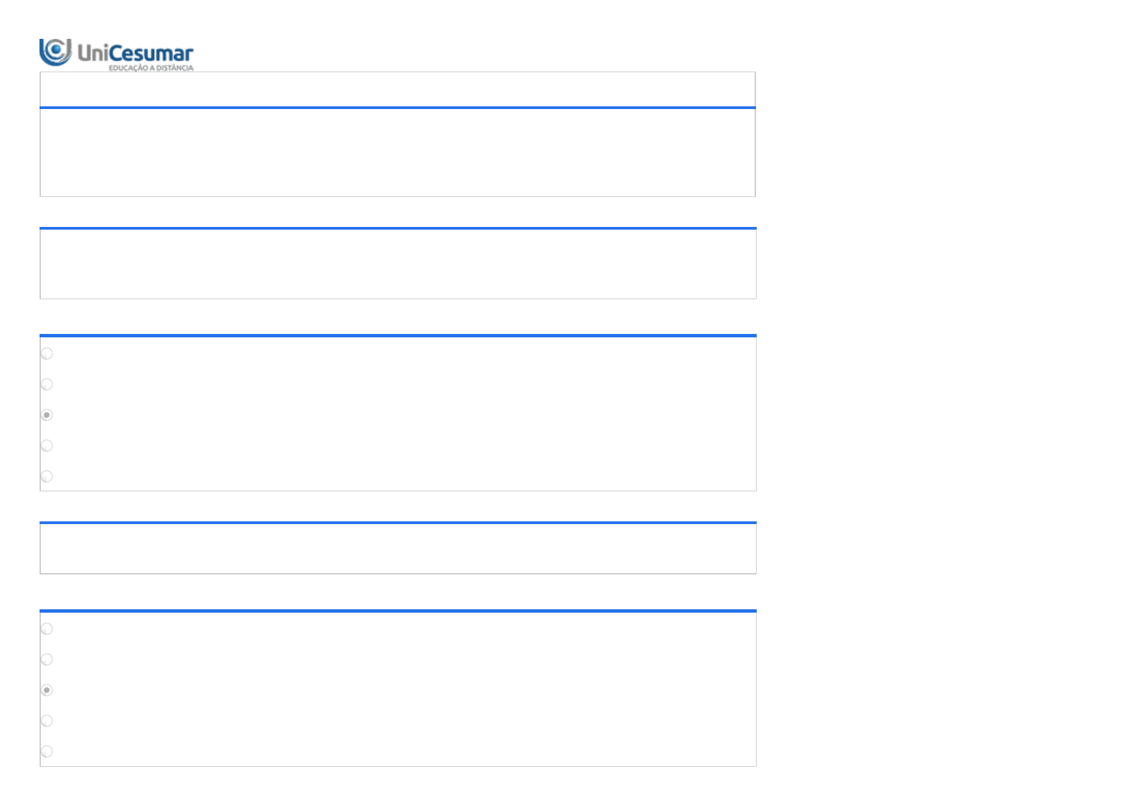Click the selected third radio in lower group

click(47, 690)
